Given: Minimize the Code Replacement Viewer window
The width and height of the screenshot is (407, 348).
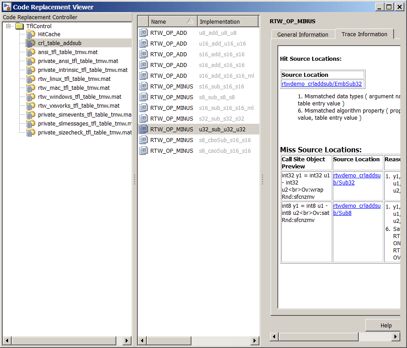Looking at the screenshot, I should (x=379, y=7).
